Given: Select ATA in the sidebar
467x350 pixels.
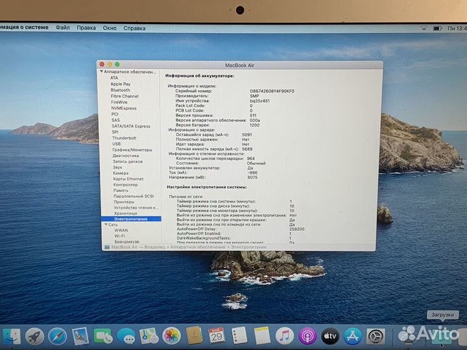Looking at the screenshot, I should coord(114,78).
